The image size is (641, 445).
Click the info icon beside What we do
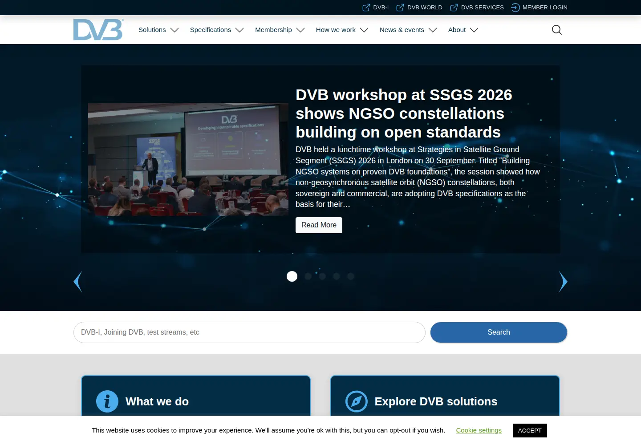point(107,401)
